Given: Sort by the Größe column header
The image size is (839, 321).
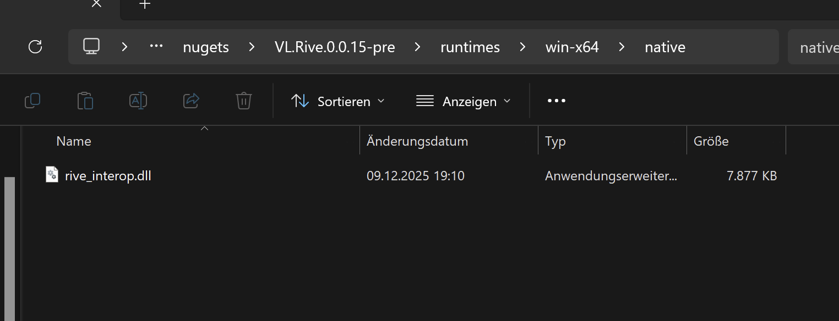Looking at the screenshot, I should tap(711, 141).
